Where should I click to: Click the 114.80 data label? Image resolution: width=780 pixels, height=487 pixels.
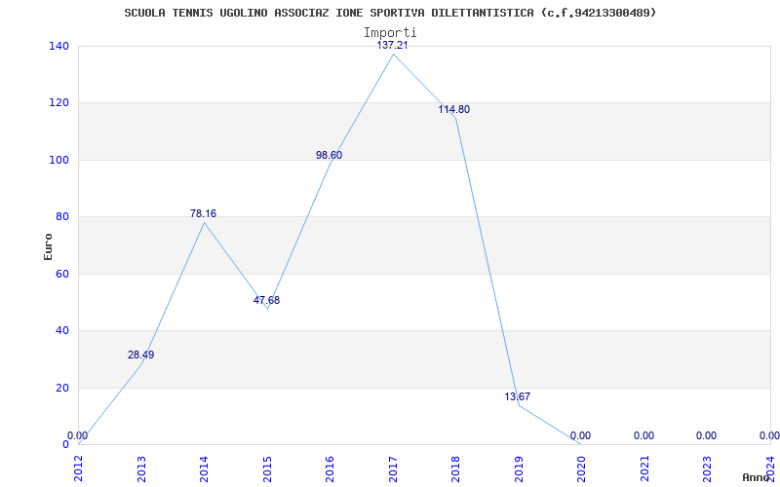tap(453, 109)
